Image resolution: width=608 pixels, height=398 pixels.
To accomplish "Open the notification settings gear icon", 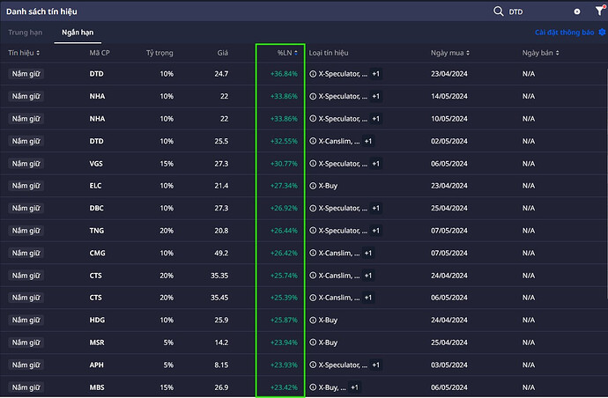I will [x=602, y=32].
